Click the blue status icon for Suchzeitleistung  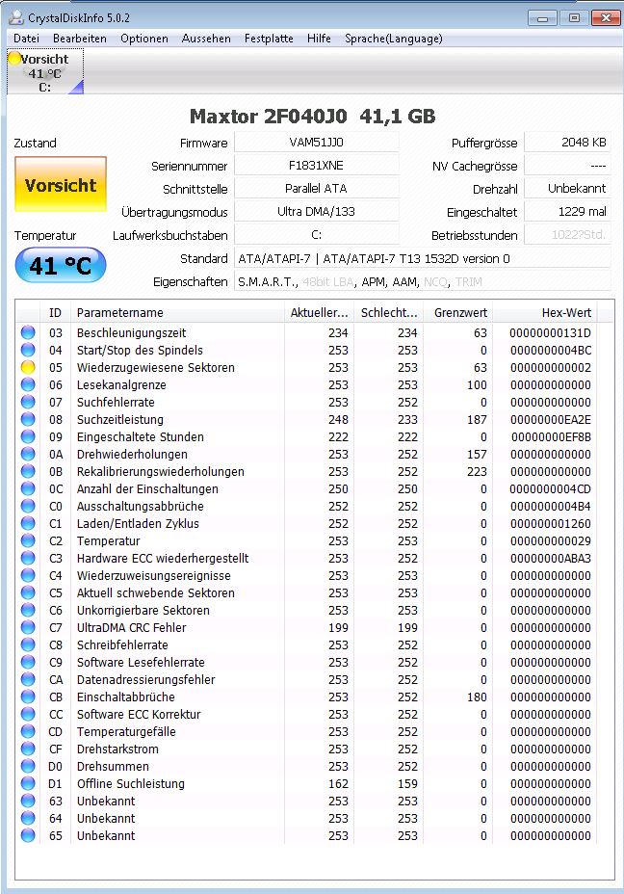coord(28,420)
